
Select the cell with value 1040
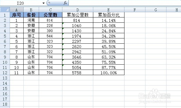click(x=78, y=26)
